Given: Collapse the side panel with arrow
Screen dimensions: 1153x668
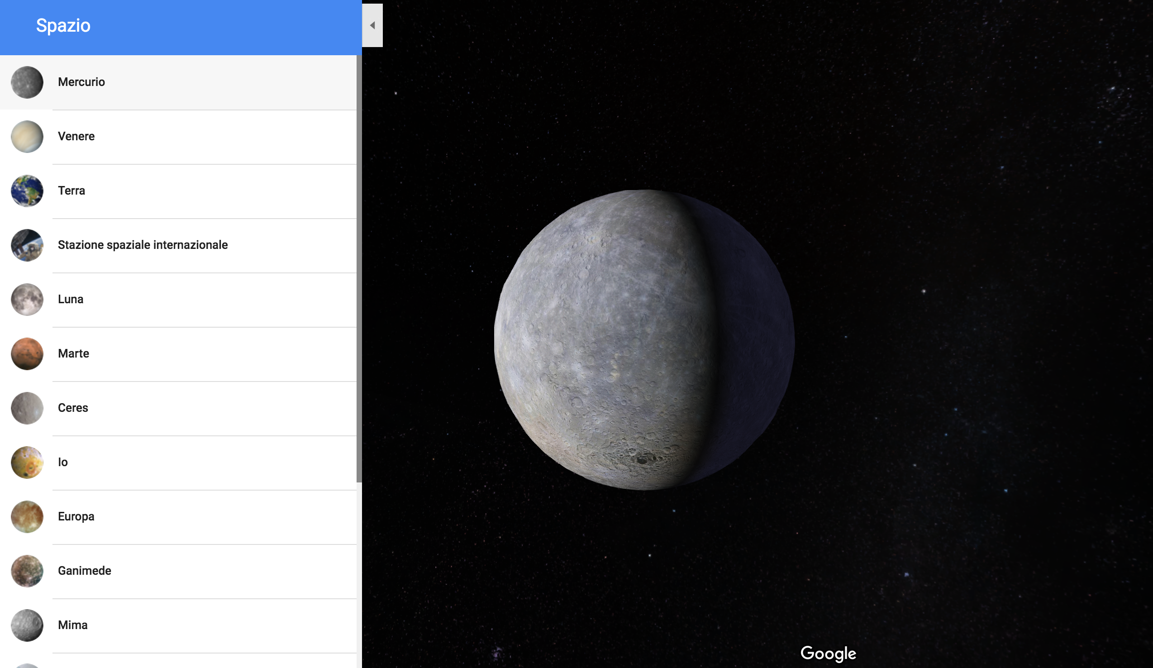Looking at the screenshot, I should click(x=372, y=26).
